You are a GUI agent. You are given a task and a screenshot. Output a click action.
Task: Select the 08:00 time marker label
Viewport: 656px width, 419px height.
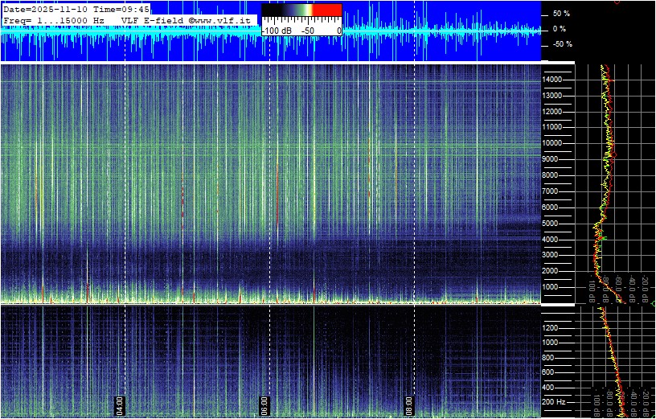coord(408,404)
